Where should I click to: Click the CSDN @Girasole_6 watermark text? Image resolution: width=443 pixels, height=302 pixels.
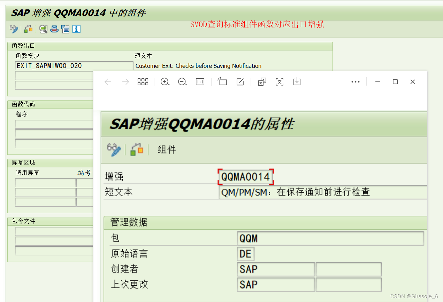click(x=415, y=296)
